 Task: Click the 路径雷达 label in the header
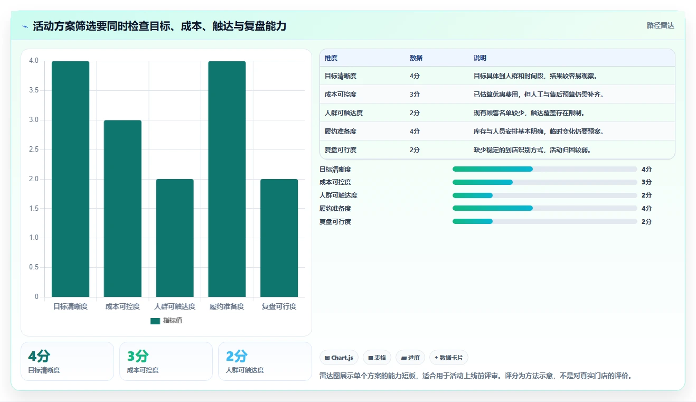point(660,25)
